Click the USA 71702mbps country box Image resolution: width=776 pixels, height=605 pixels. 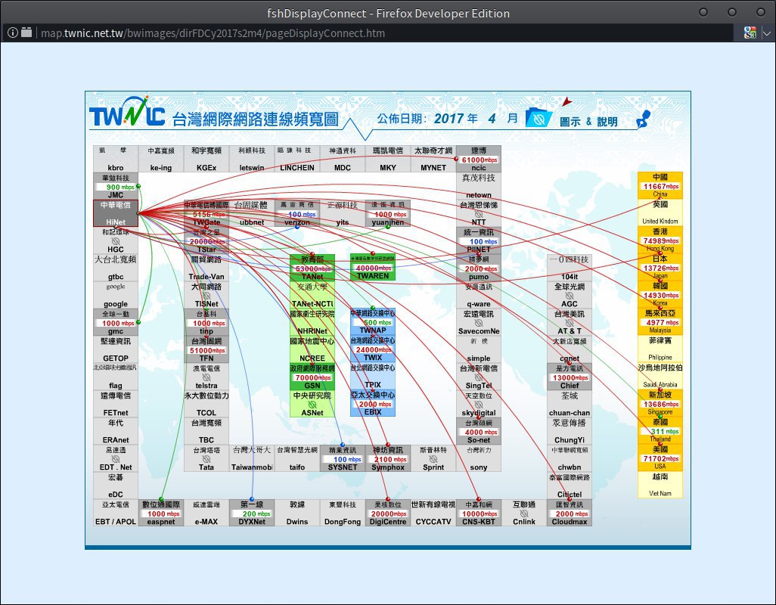pos(660,458)
